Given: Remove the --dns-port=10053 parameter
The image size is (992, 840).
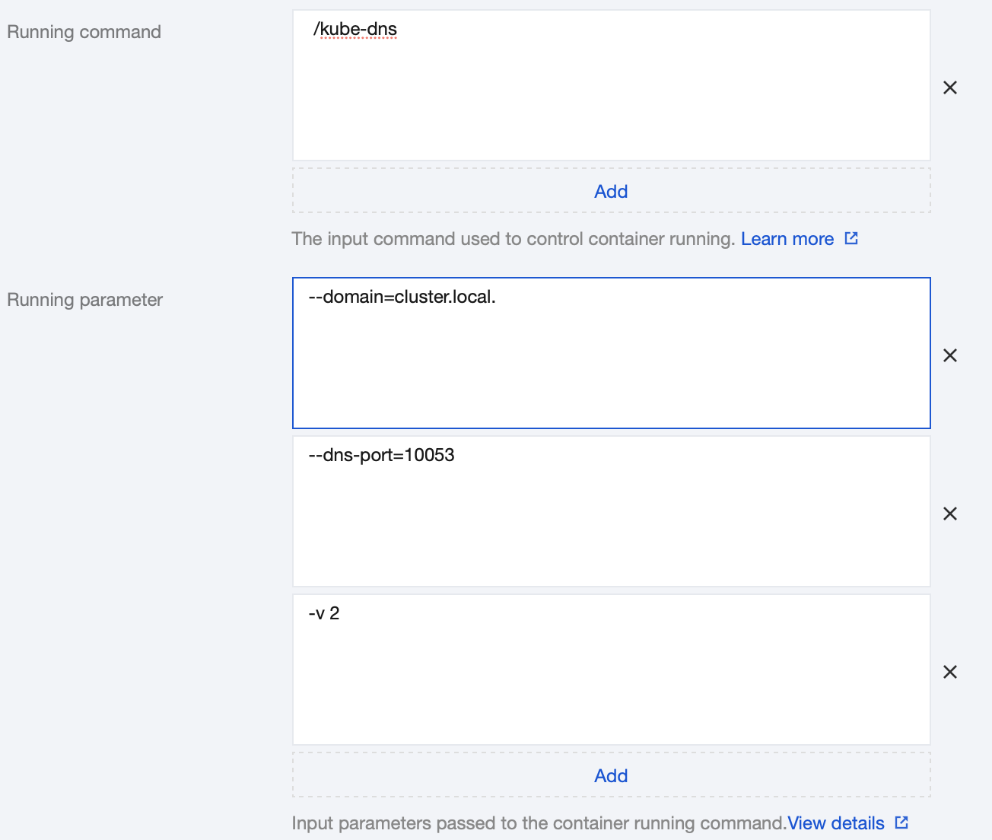Looking at the screenshot, I should tap(950, 514).
